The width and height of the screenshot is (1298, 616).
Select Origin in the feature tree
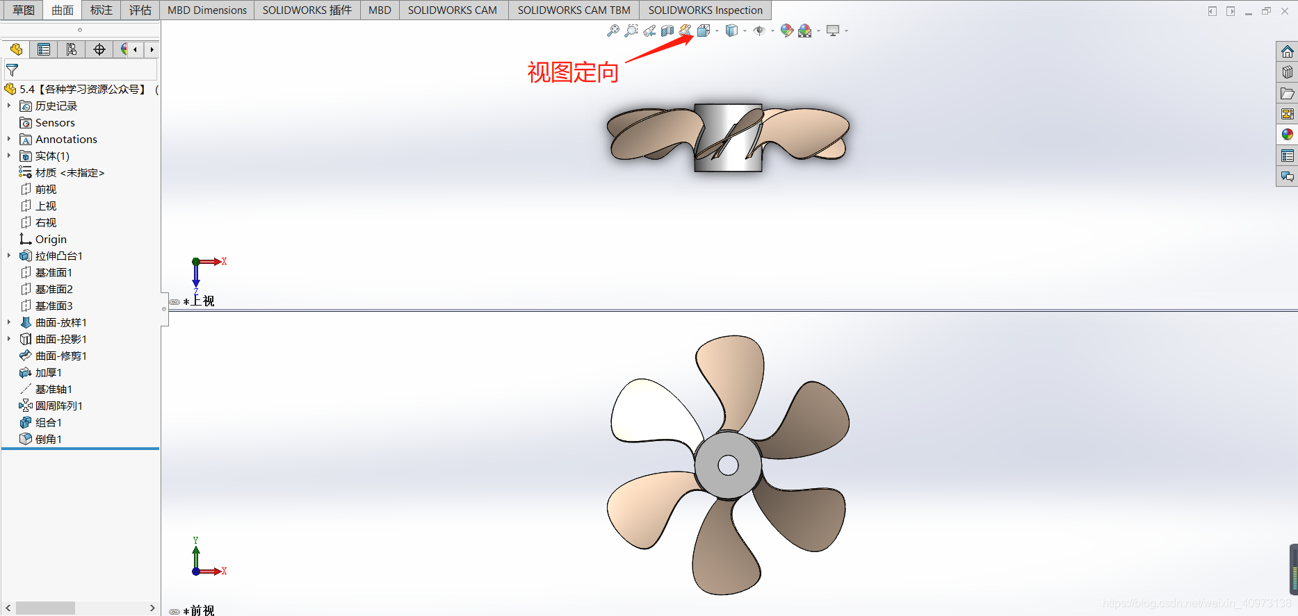43,239
